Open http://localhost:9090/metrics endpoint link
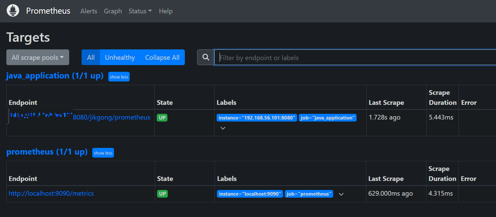Screen dimensions: 496x217 pyautogui.click(x=51, y=193)
